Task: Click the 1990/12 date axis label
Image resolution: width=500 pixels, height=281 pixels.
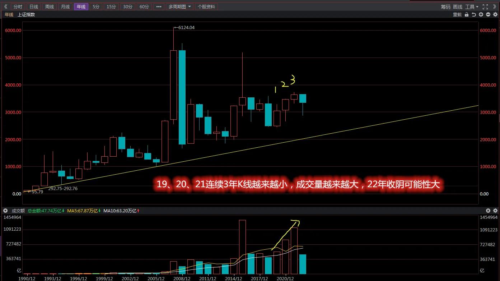Action: click(27, 278)
